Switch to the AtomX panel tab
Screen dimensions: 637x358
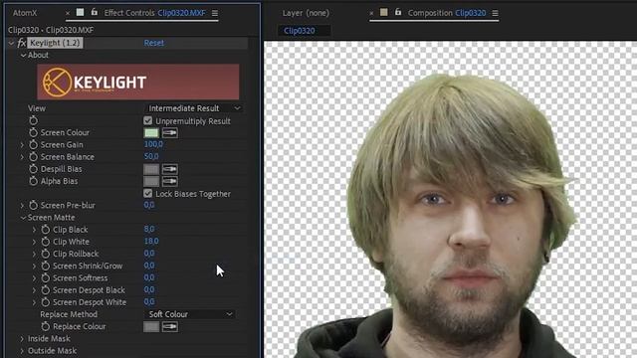click(25, 13)
